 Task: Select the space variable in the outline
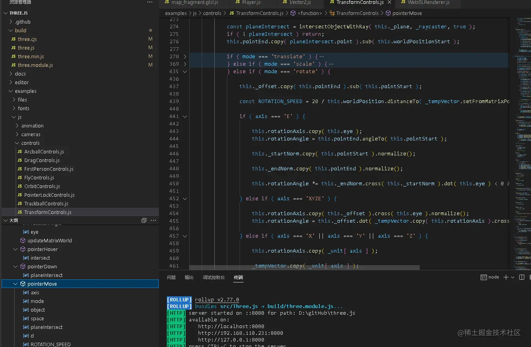point(80,318)
